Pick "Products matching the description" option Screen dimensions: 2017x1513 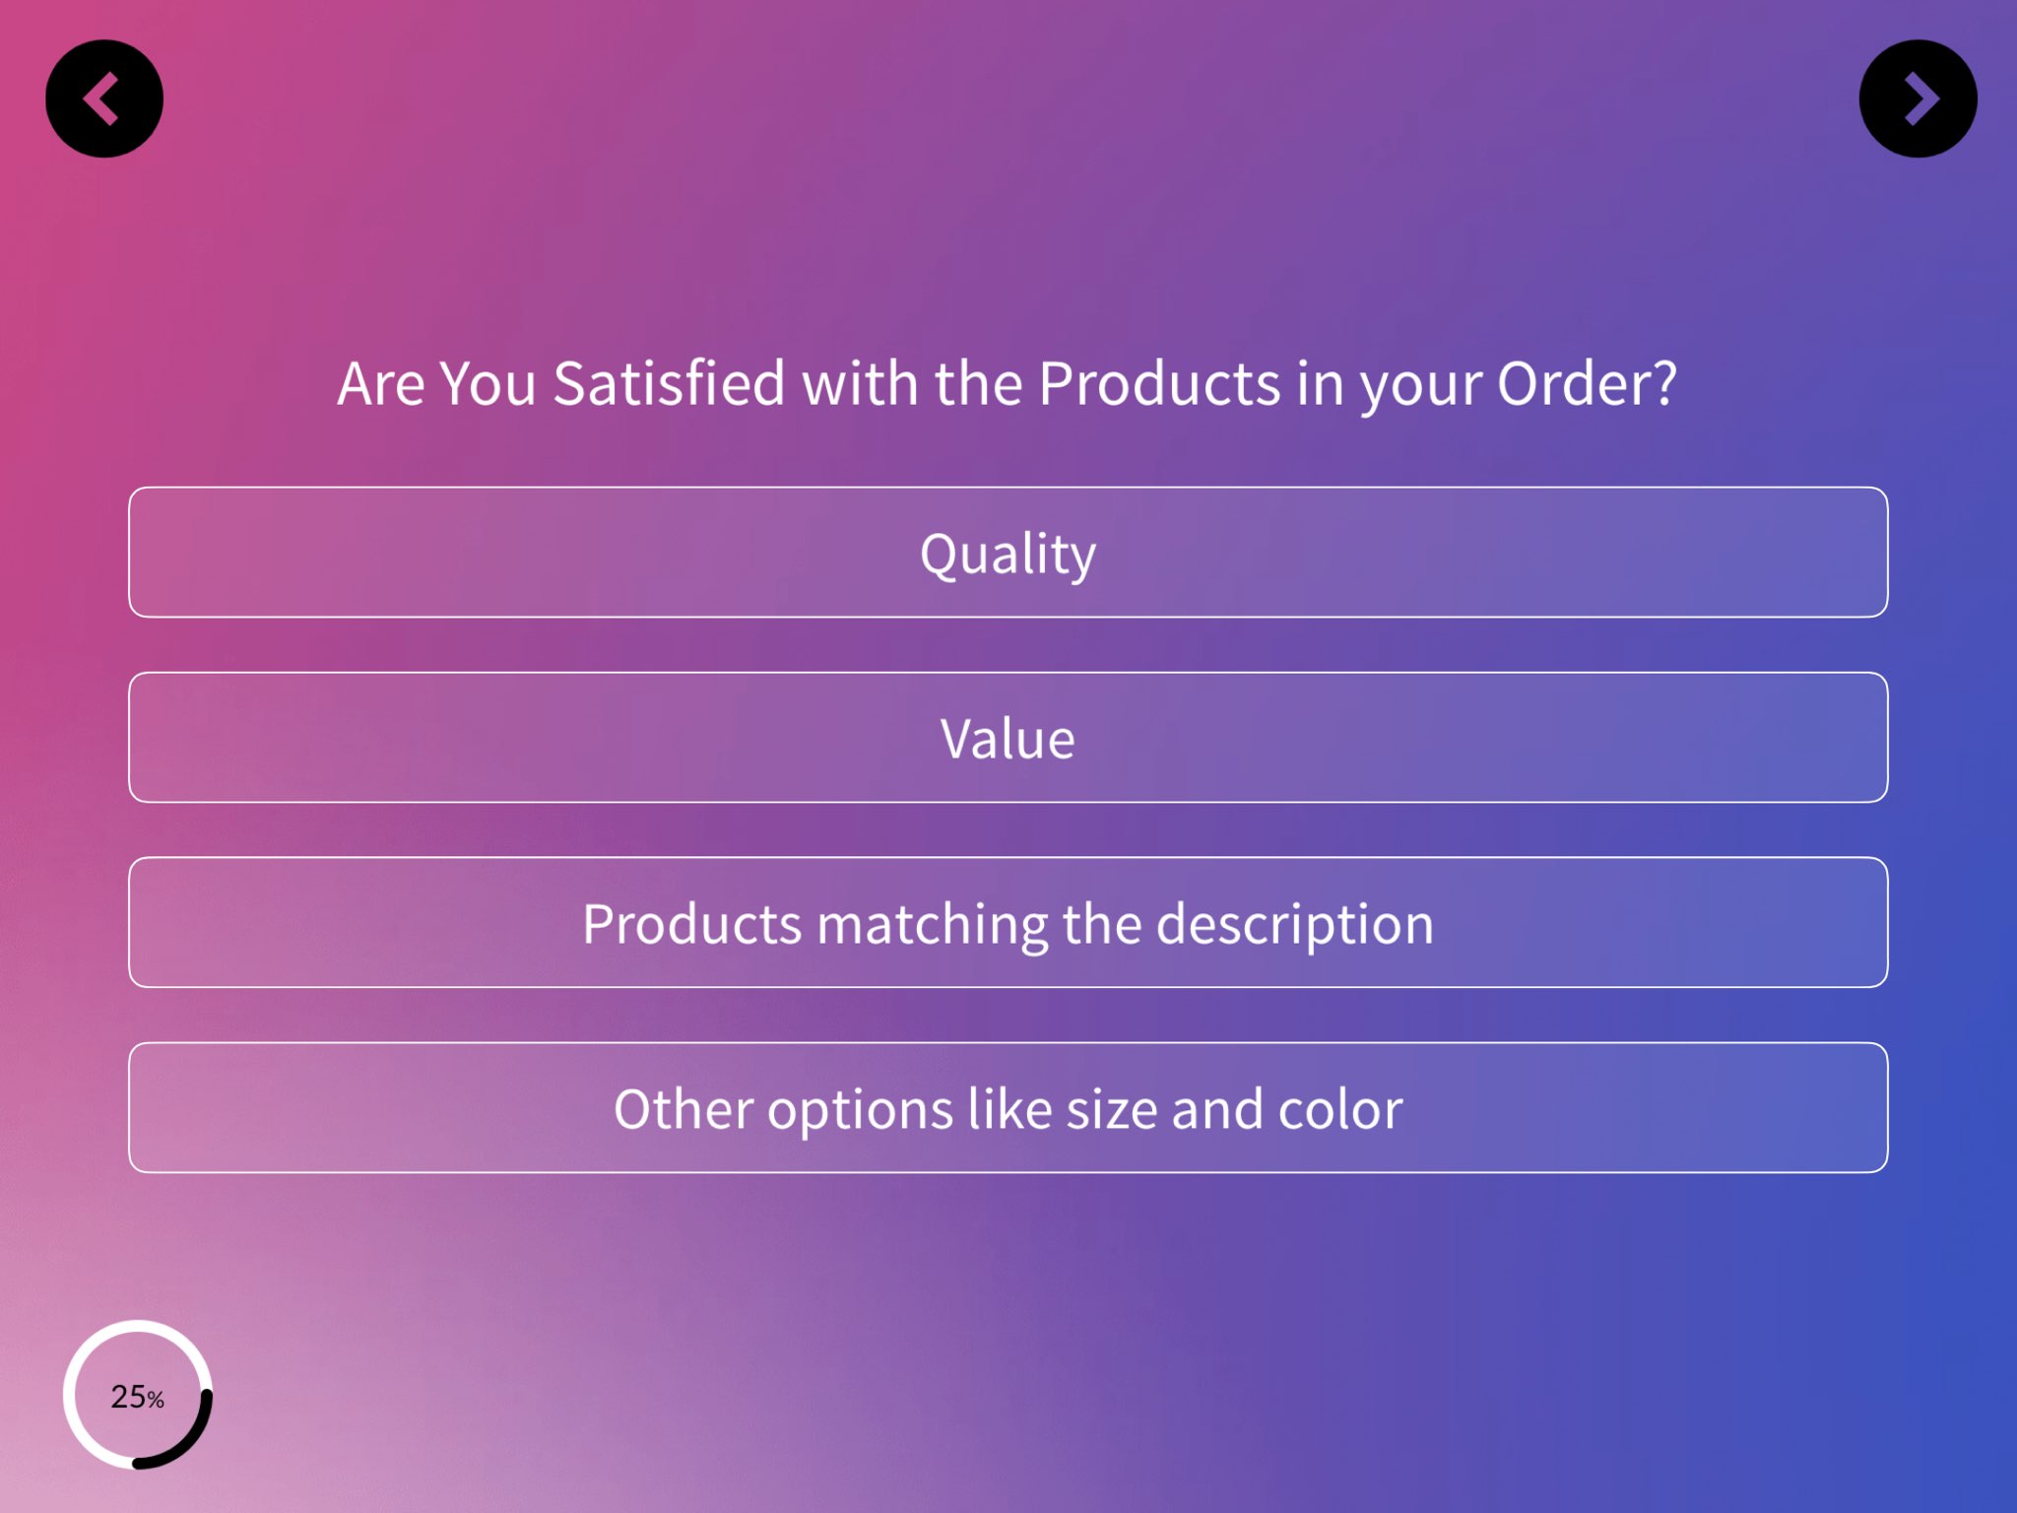(1008, 923)
